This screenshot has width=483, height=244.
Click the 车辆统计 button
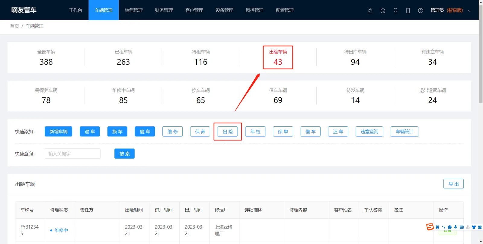tap(404, 132)
